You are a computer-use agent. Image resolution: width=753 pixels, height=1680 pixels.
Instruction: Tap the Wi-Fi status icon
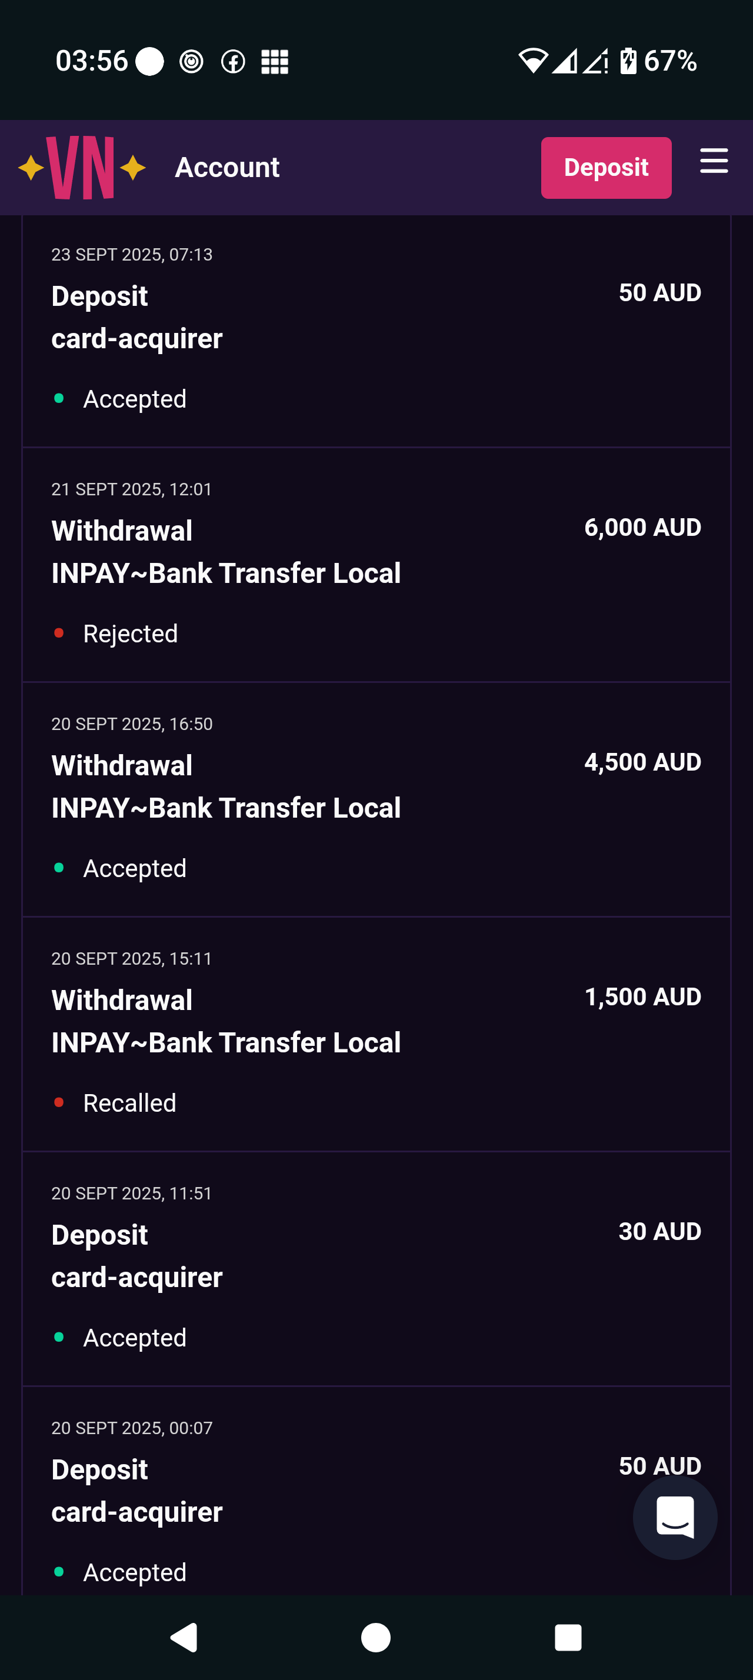[x=532, y=61]
